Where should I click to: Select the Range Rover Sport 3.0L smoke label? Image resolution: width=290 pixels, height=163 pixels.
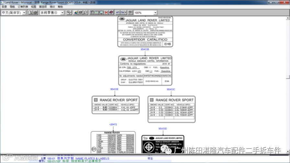[x=172, y=109]
